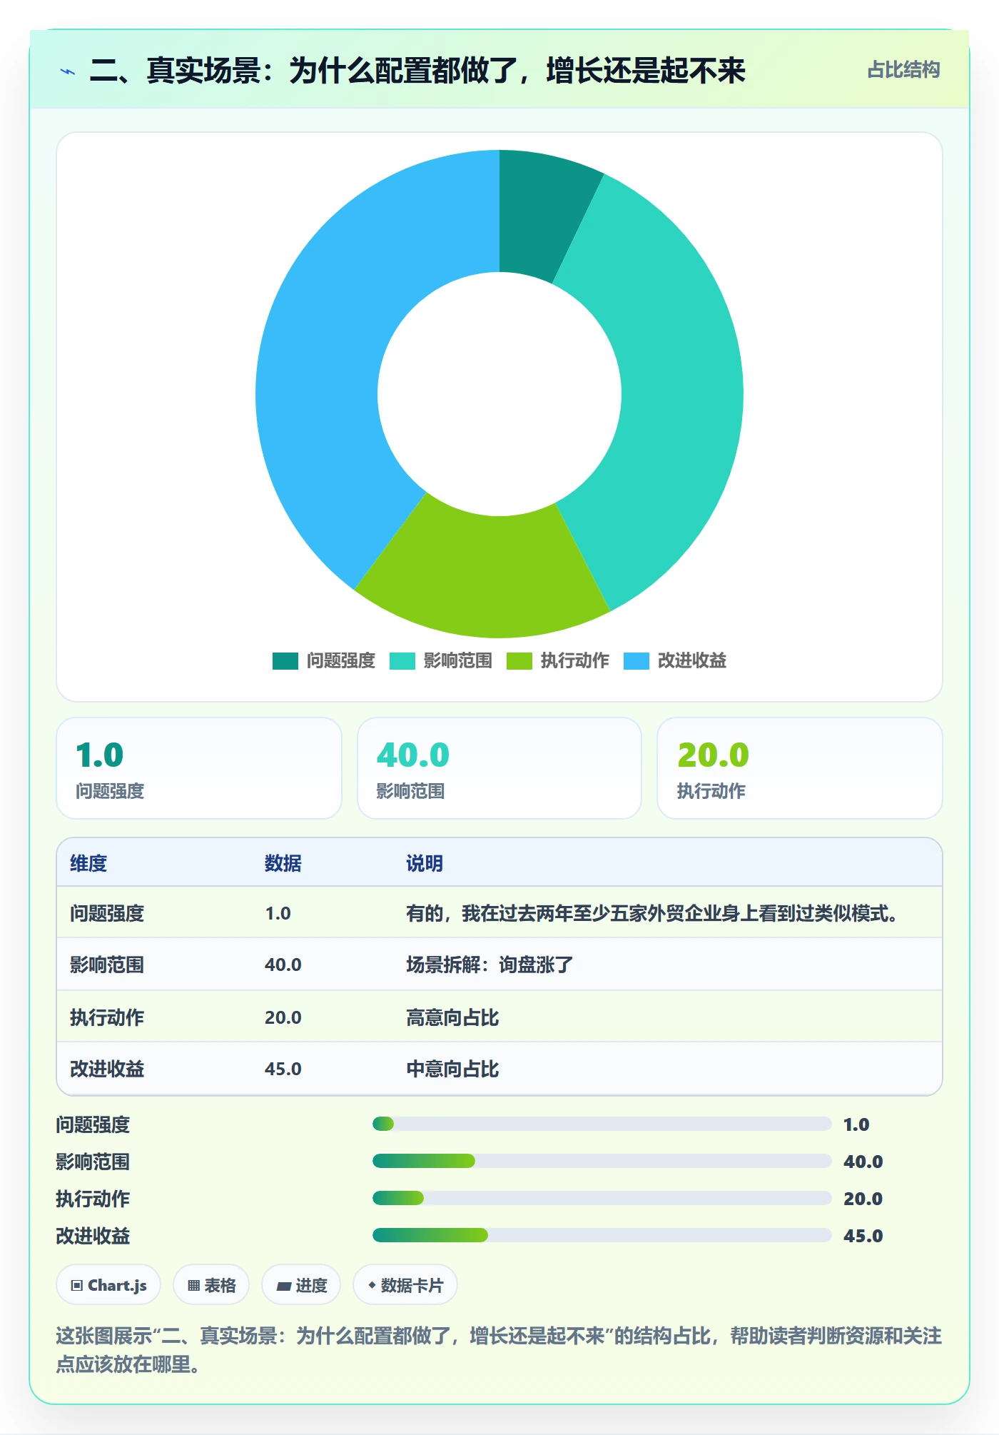Click the 影响范围 legend label
Image resolution: width=999 pixels, height=1435 pixels.
click(458, 661)
